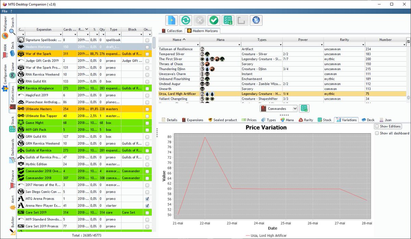
Task: Switch to the Sealed product tab
Action: pyautogui.click(x=222, y=120)
